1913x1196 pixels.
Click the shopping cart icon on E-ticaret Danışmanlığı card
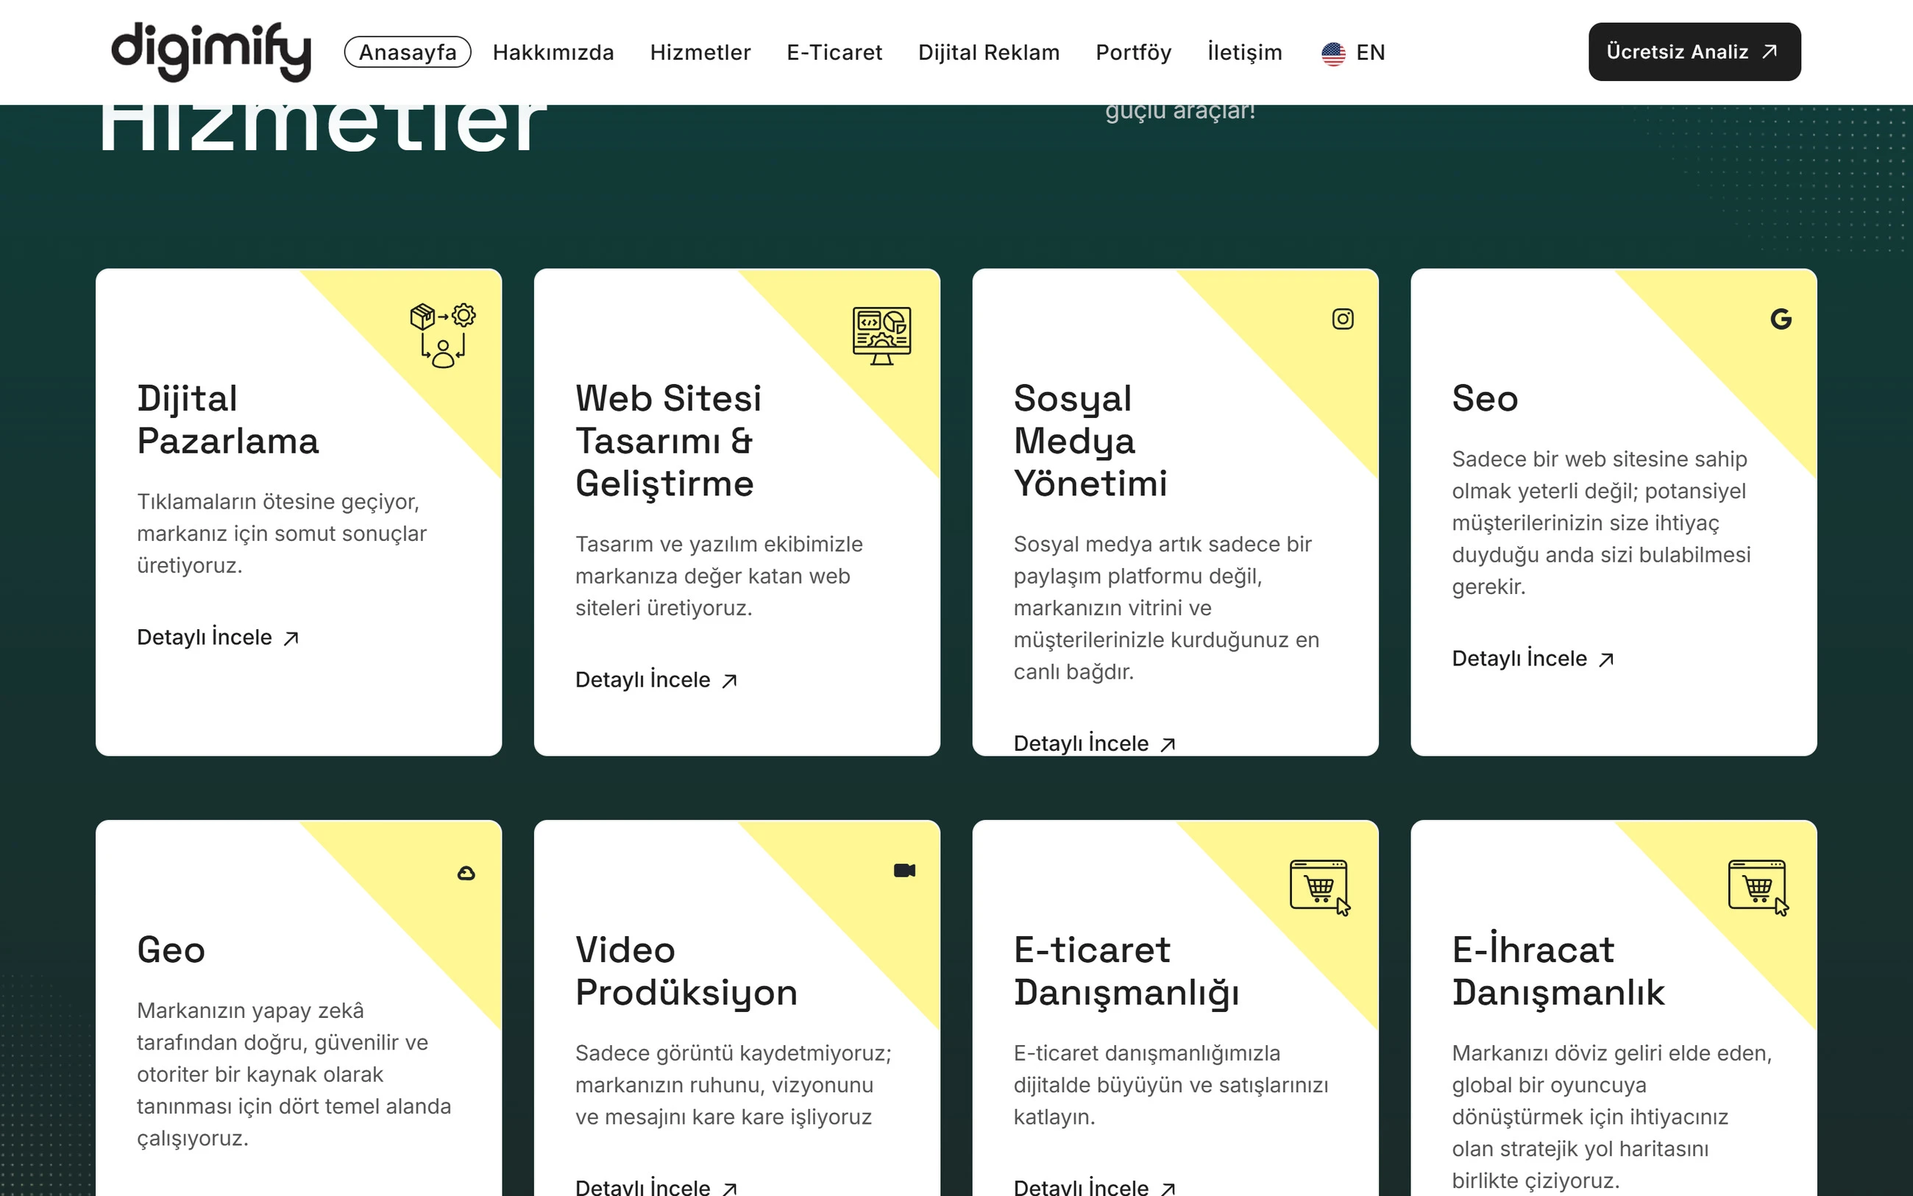[1320, 888]
